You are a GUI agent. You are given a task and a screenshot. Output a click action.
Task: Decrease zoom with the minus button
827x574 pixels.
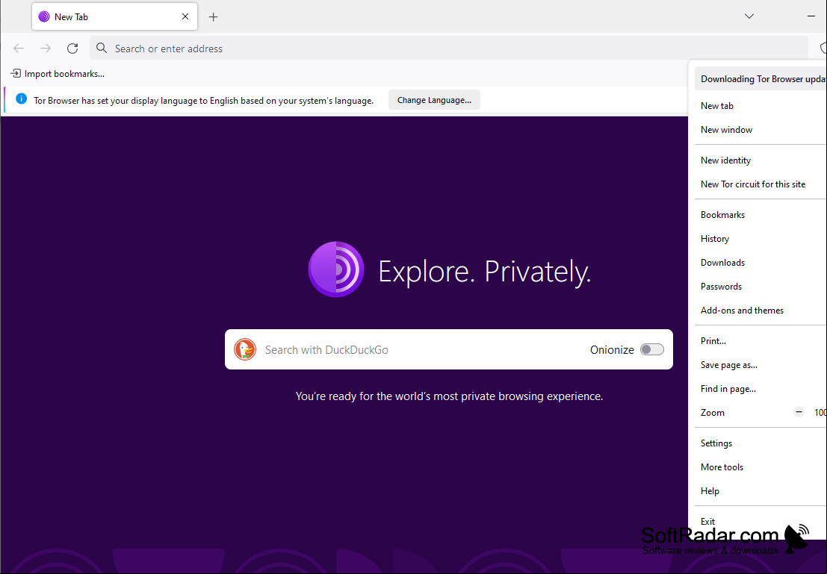coord(799,413)
